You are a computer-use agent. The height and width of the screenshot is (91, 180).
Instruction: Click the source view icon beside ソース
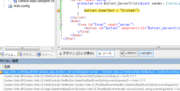[x=100, y=53]
